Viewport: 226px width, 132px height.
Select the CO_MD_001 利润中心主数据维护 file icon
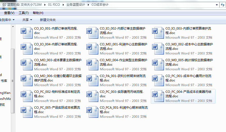(92, 49)
